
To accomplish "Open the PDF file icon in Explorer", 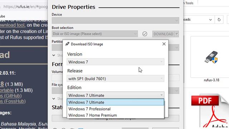I will pyautogui.click(x=210, y=111).
